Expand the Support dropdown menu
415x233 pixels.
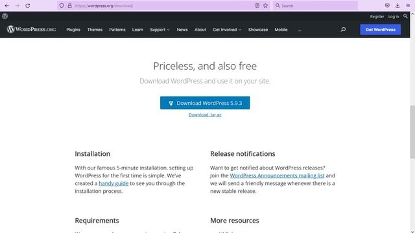160,30
